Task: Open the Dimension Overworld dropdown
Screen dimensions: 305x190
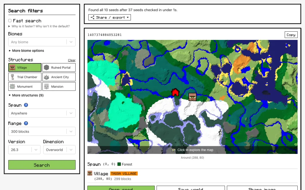Action: 59,150
